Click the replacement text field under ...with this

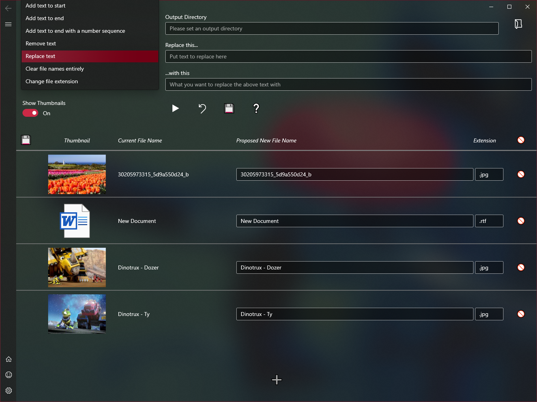(x=348, y=84)
